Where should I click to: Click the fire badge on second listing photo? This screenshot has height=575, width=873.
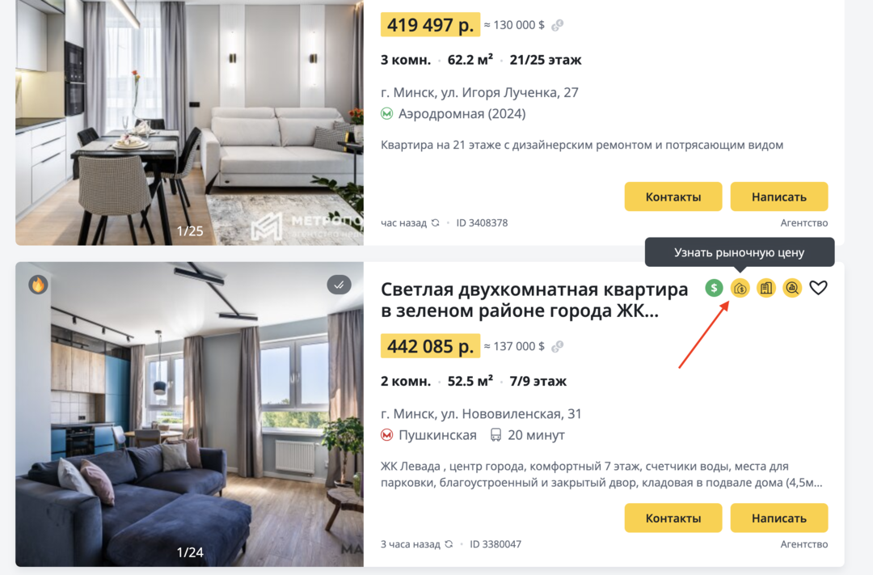38,285
